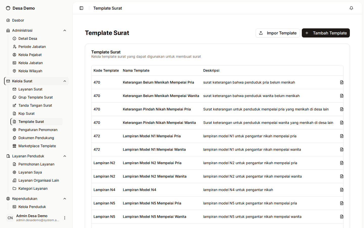
Task: Open the admin user options menu
Action: coord(65,218)
